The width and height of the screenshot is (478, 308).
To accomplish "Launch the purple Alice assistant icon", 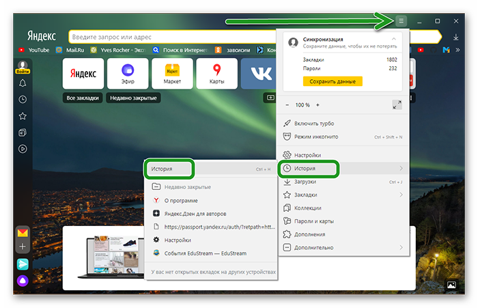I will click(x=23, y=281).
